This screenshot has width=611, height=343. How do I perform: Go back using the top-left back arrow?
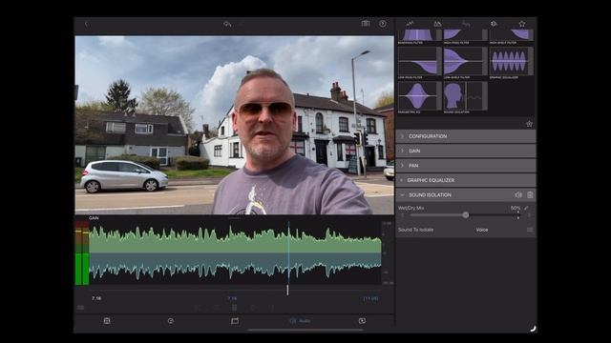86,24
